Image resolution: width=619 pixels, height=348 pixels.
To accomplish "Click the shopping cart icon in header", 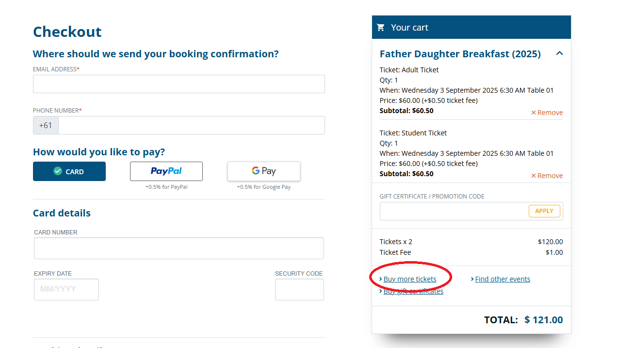I will click(x=381, y=28).
